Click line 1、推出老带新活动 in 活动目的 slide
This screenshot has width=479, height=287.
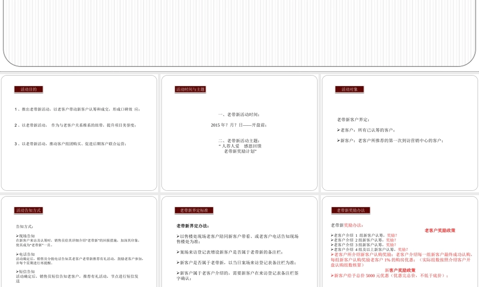click(77, 109)
